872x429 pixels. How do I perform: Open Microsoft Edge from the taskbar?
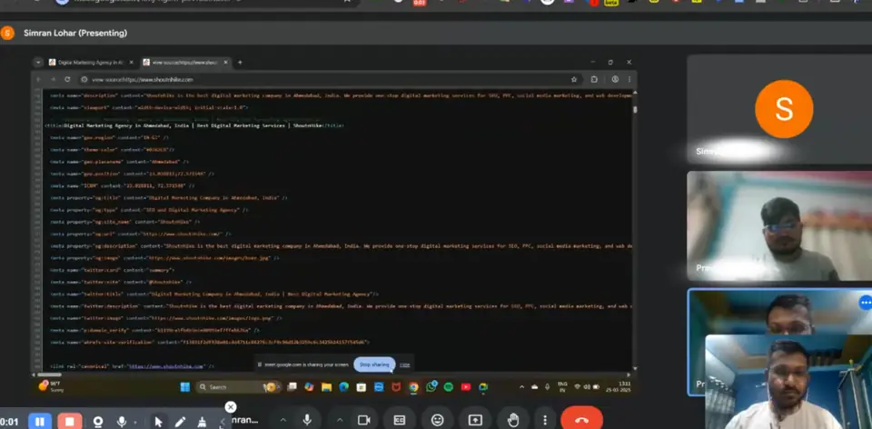[x=343, y=386]
